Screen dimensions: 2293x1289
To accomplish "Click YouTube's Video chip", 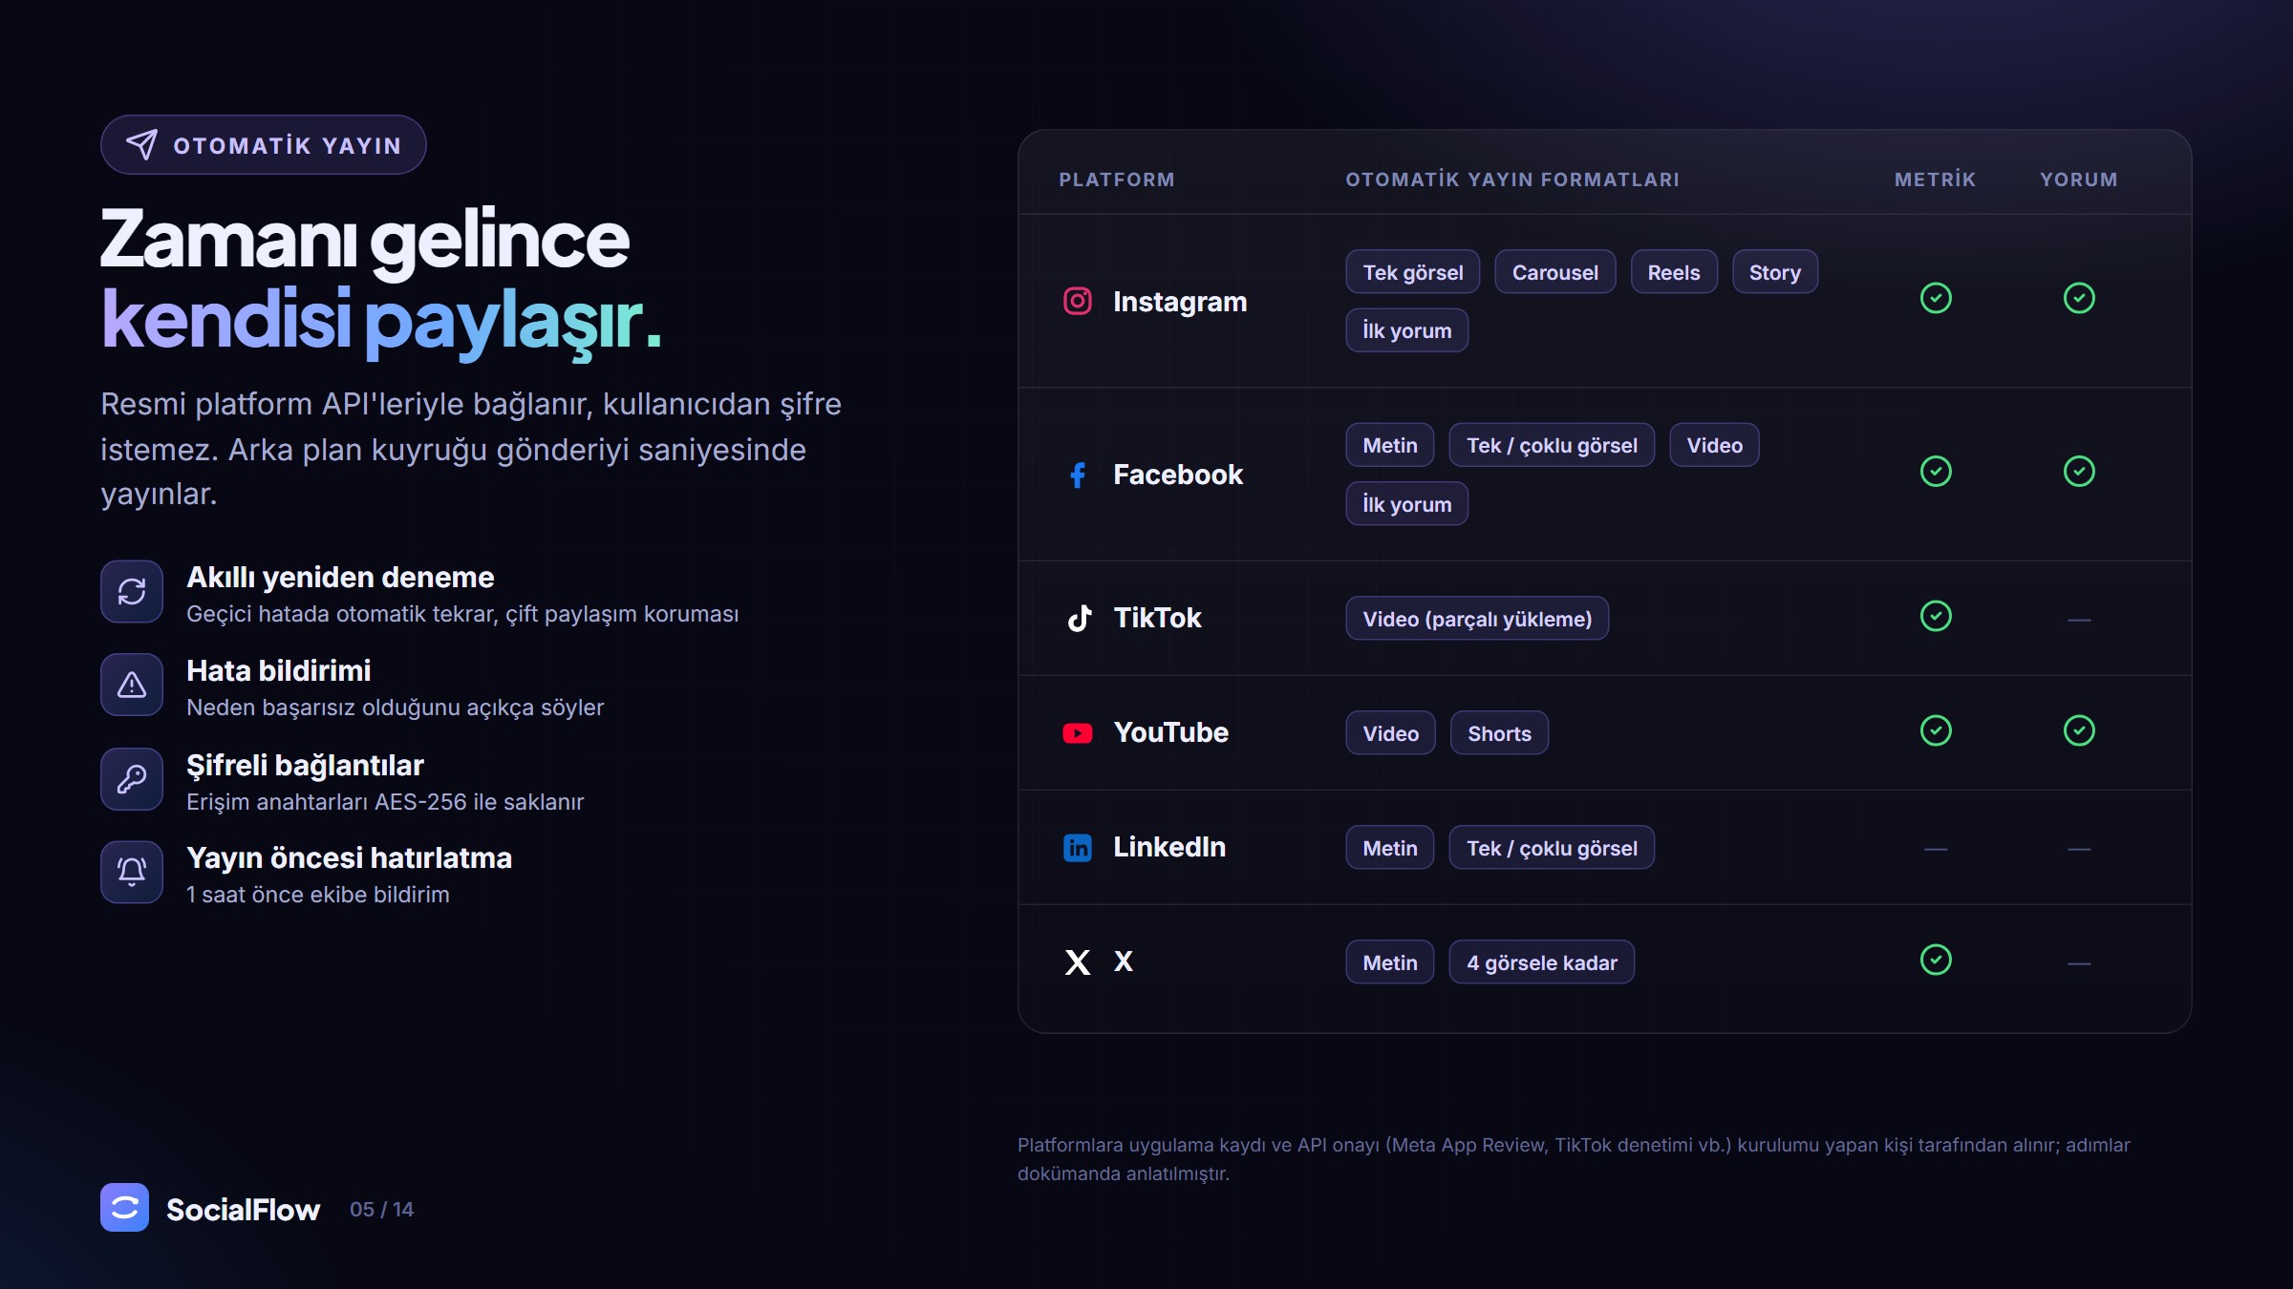I will [1390, 733].
